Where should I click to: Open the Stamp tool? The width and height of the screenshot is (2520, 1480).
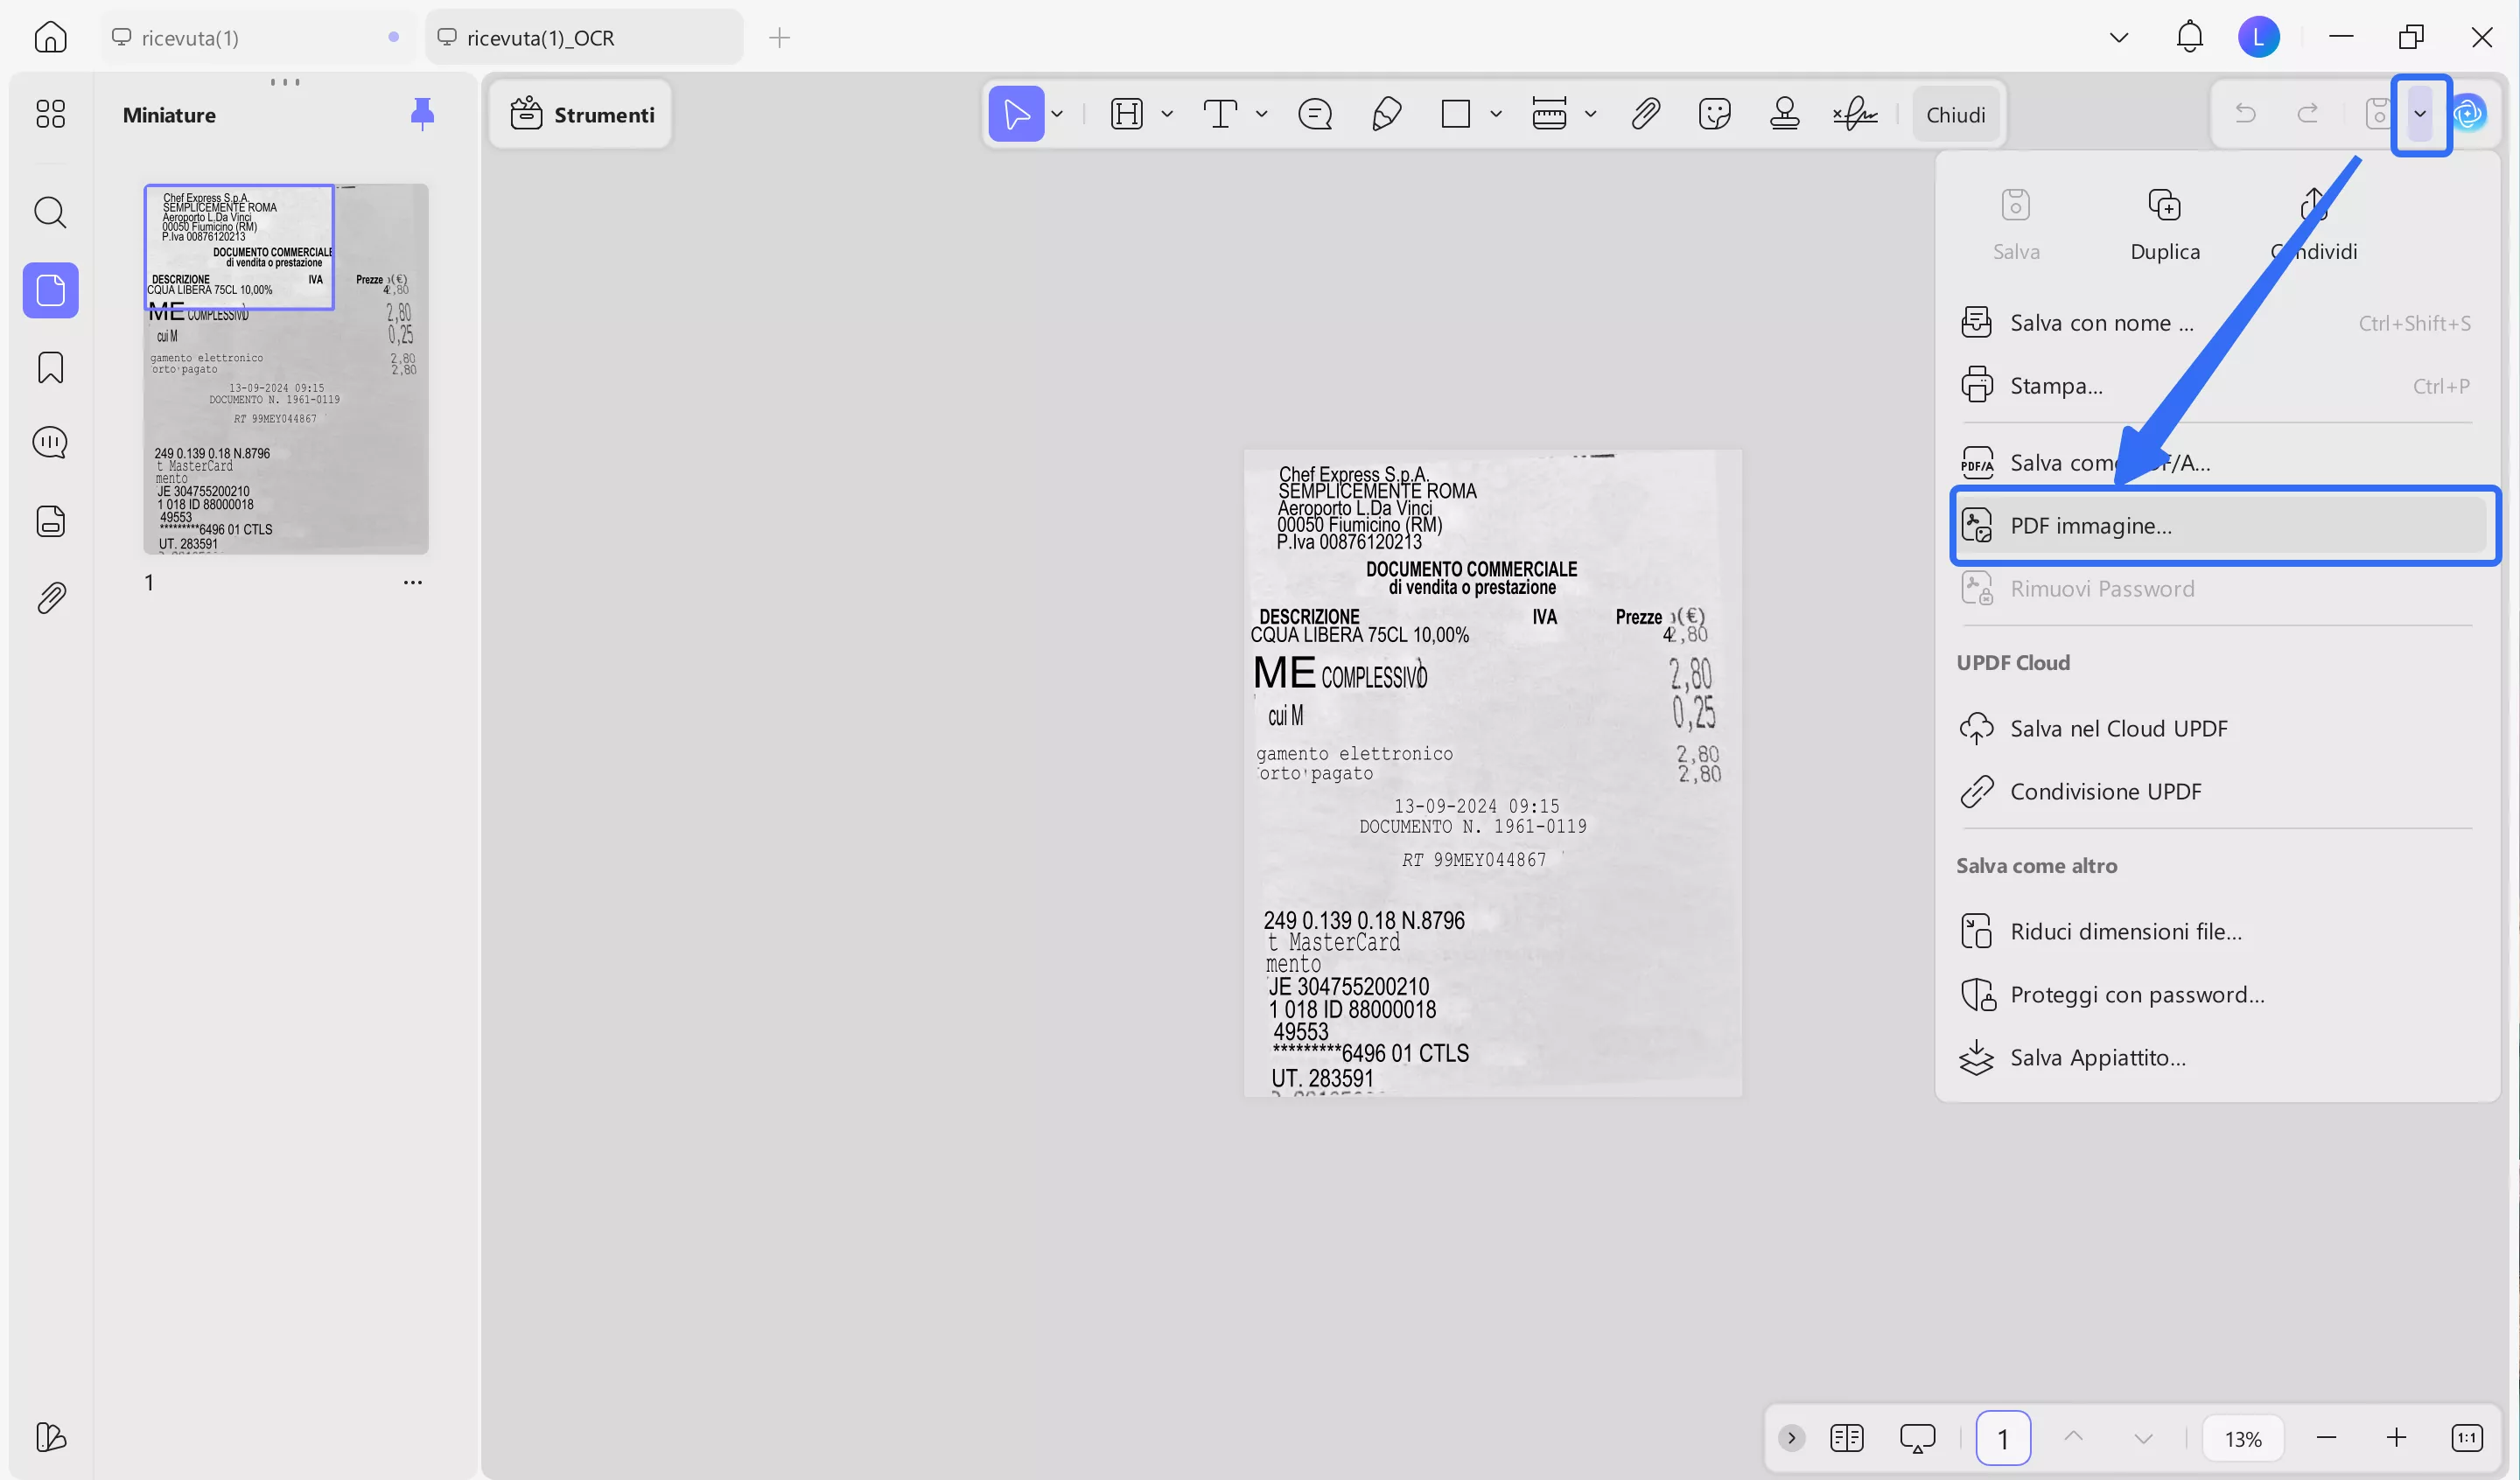[x=1786, y=113]
